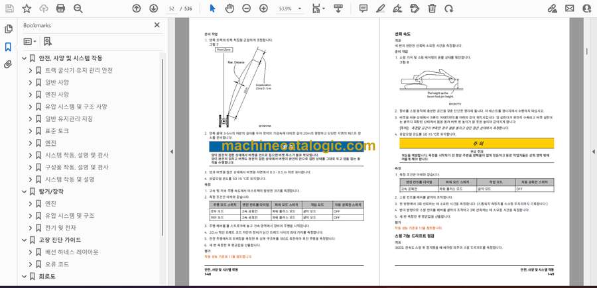
Task: Expand the right tools pane arrow
Action: tap(593, 151)
